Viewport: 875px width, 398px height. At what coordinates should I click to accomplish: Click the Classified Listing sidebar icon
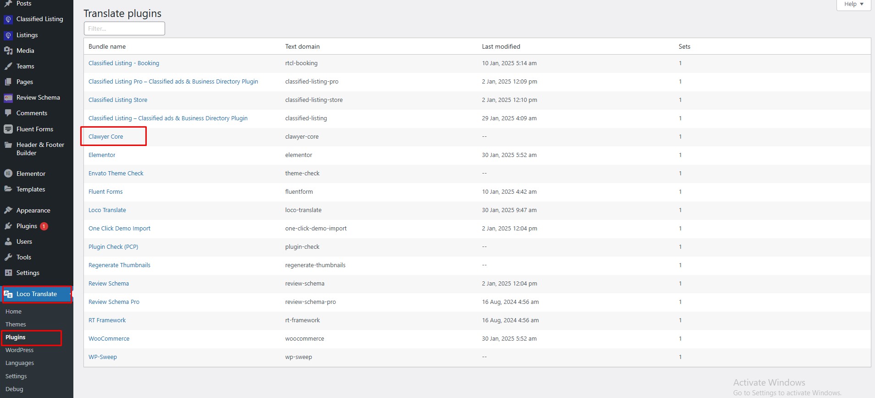8,19
